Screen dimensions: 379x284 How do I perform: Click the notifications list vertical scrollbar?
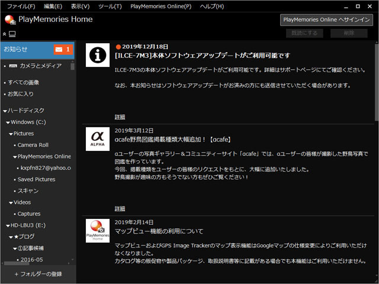click(377, 82)
